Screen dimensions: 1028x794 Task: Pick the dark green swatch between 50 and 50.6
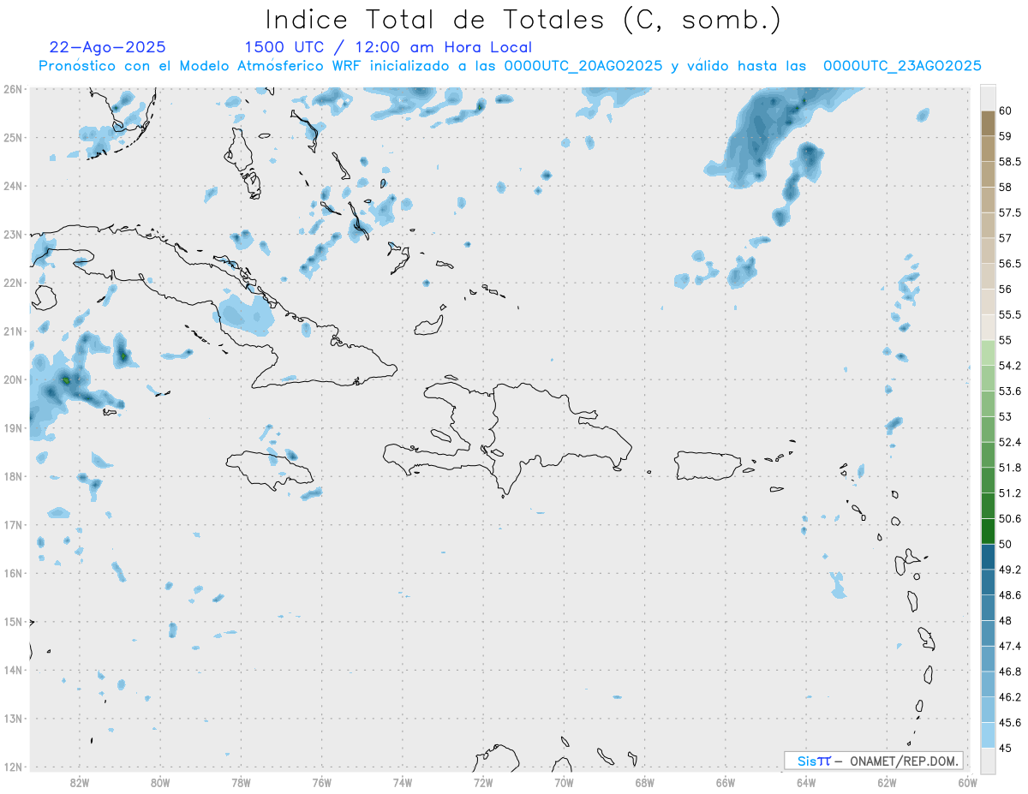click(988, 531)
